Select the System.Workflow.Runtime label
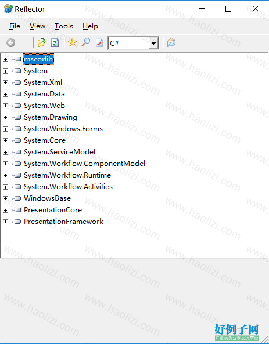The width and height of the screenshot is (269, 344). (67, 175)
